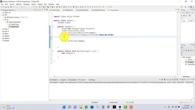Switch to the StudentGUI.java editor tab
195x110 pixels.
(82, 10)
